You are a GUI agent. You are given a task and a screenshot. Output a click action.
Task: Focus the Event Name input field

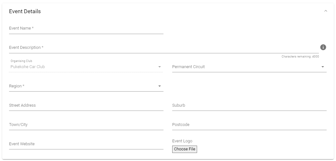(86, 28)
